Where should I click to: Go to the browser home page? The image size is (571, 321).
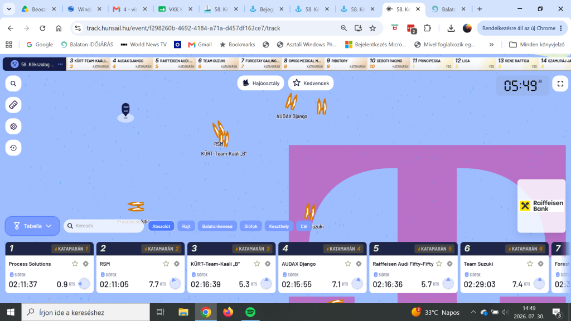point(59,28)
